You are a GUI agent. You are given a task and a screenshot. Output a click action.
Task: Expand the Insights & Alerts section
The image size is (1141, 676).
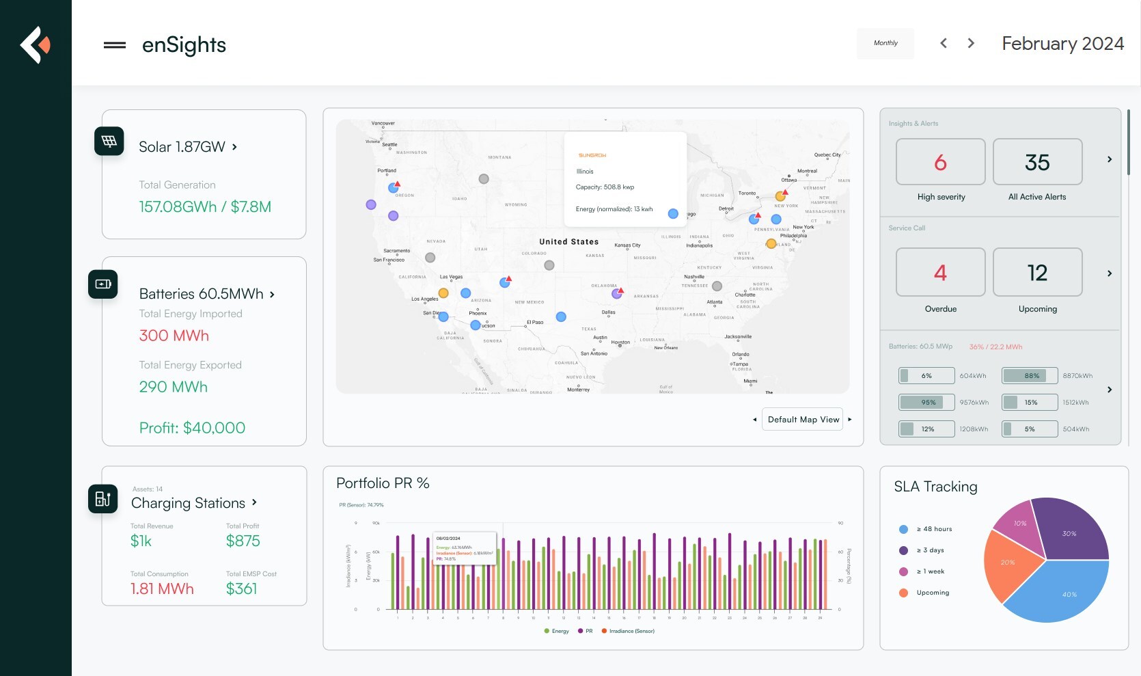pyautogui.click(x=1110, y=159)
